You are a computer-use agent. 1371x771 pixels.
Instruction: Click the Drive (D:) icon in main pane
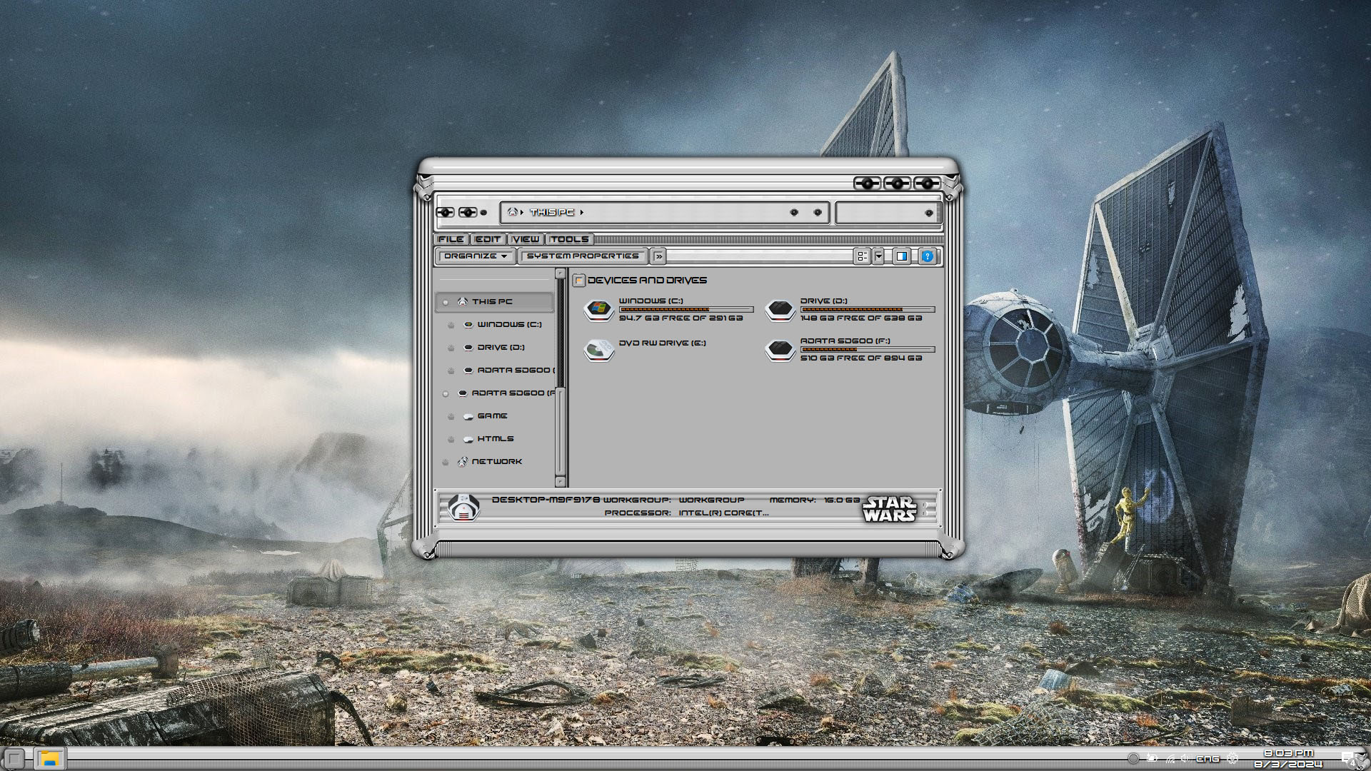pos(780,309)
